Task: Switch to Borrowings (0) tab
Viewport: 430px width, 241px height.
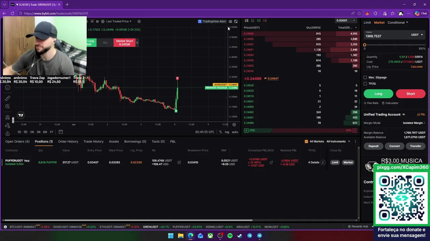Action: point(135,142)
